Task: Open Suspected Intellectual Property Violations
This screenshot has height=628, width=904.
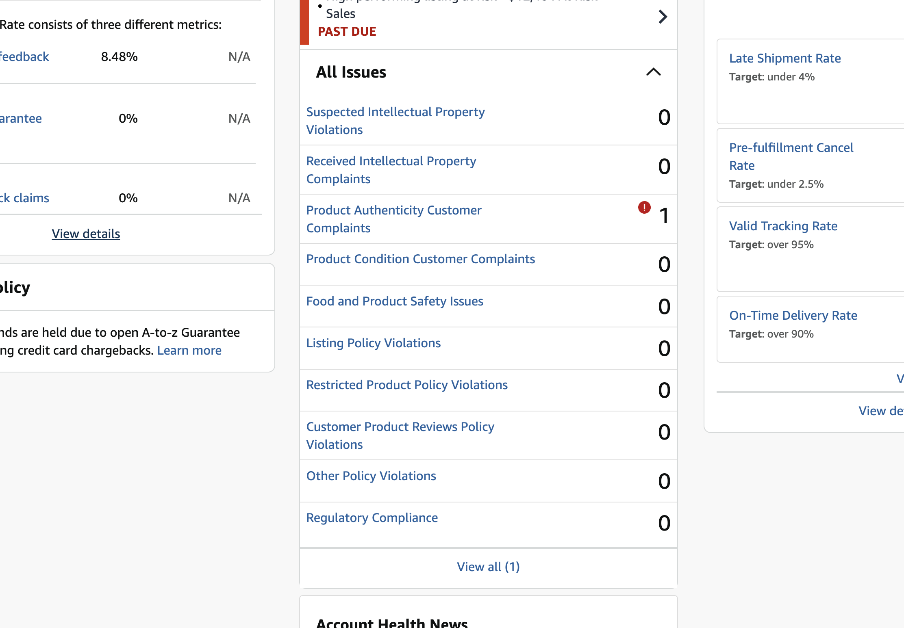Action: [x=395, y=121]
